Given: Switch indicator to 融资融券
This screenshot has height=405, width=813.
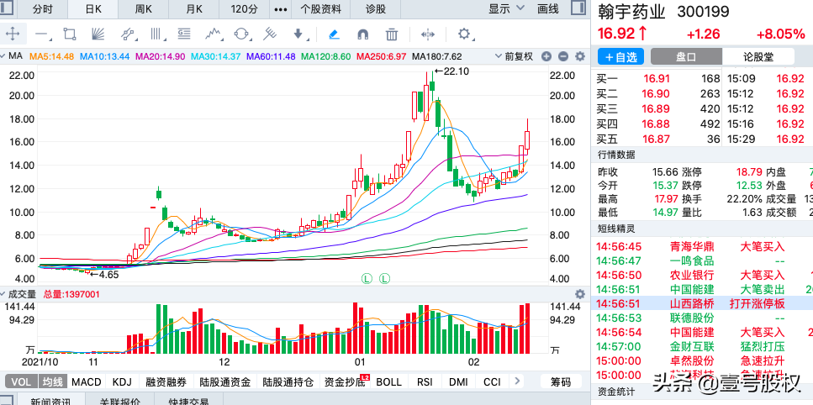Looking at the screenshot, I should (x=166, y=382).
